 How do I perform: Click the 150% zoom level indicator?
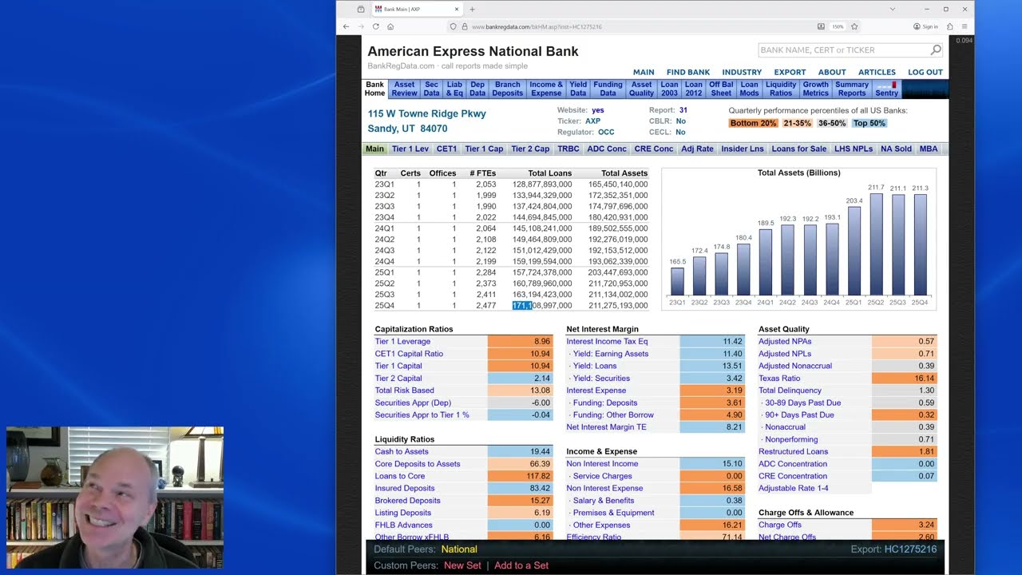click(838, 26)
